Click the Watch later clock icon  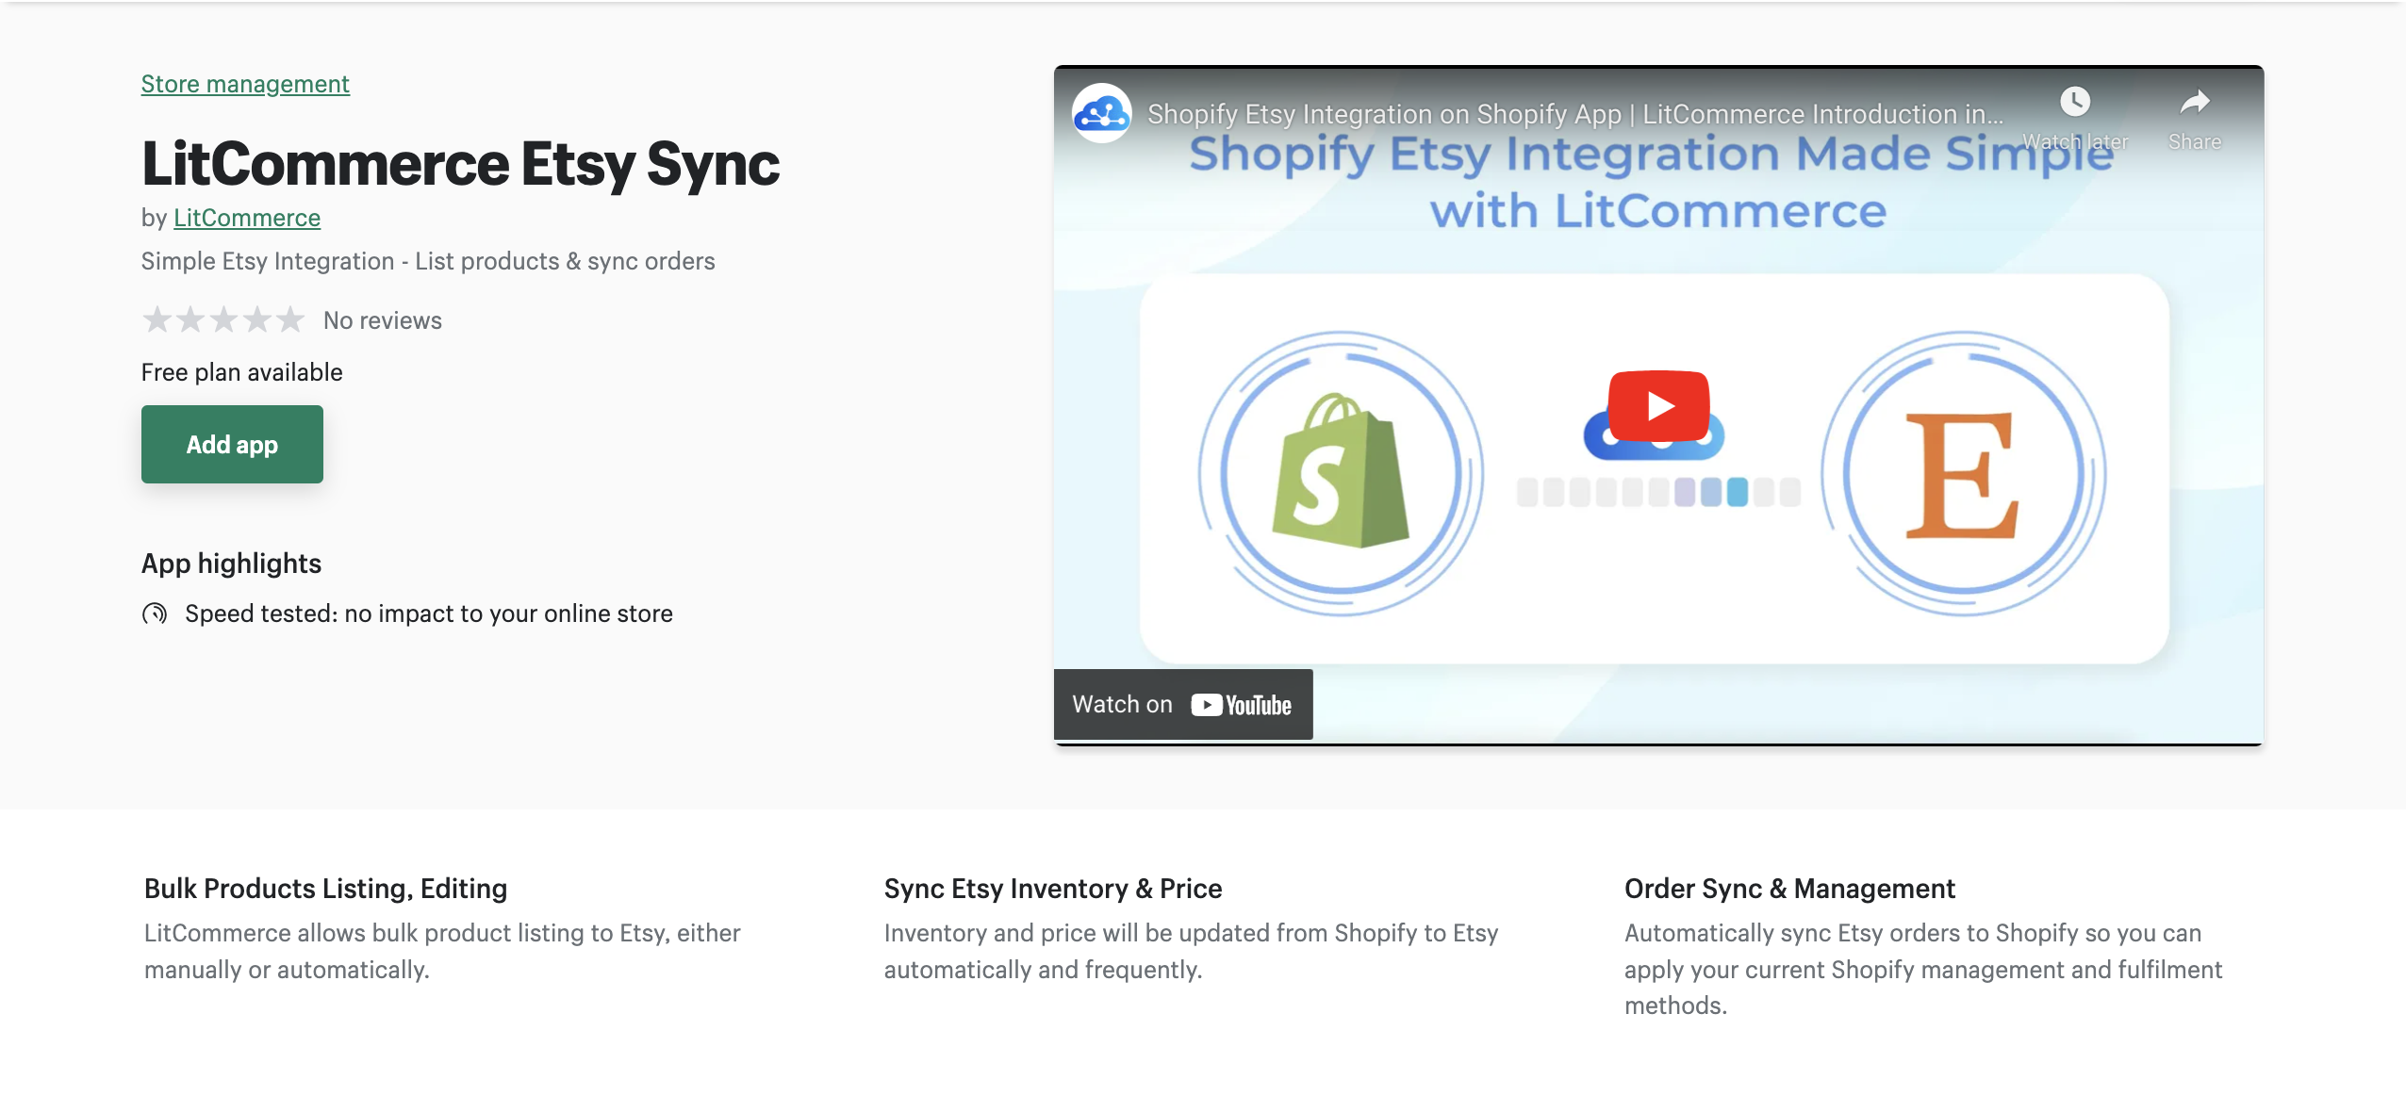coord(2074,102)
